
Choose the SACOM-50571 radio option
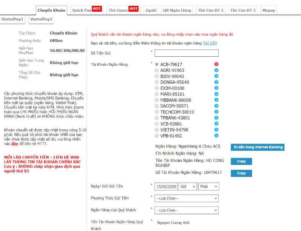[157, 106]
